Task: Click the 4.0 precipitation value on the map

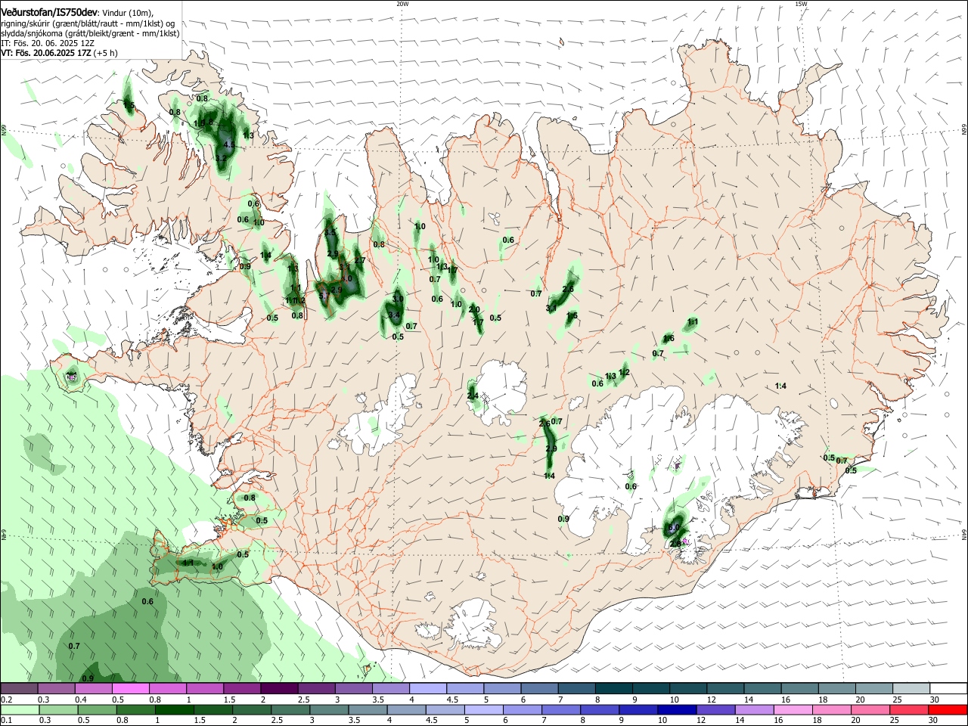Action: tap(347, 279)
